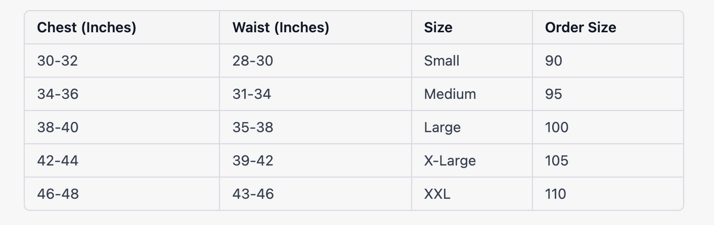Image resolution: width=714 pixels, height=225 pixels.
Task: Click the order size 90 cell
Action: pyautogui.click(x=608, y=61)
